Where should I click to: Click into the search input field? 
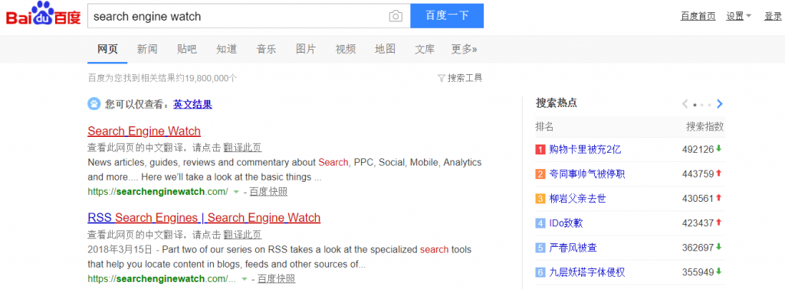238,17
